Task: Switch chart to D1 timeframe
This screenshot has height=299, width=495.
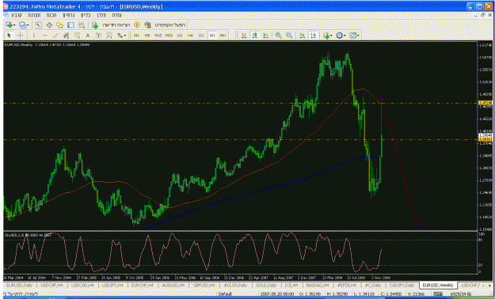Action: pyautogui.click(x=201, y=36)
